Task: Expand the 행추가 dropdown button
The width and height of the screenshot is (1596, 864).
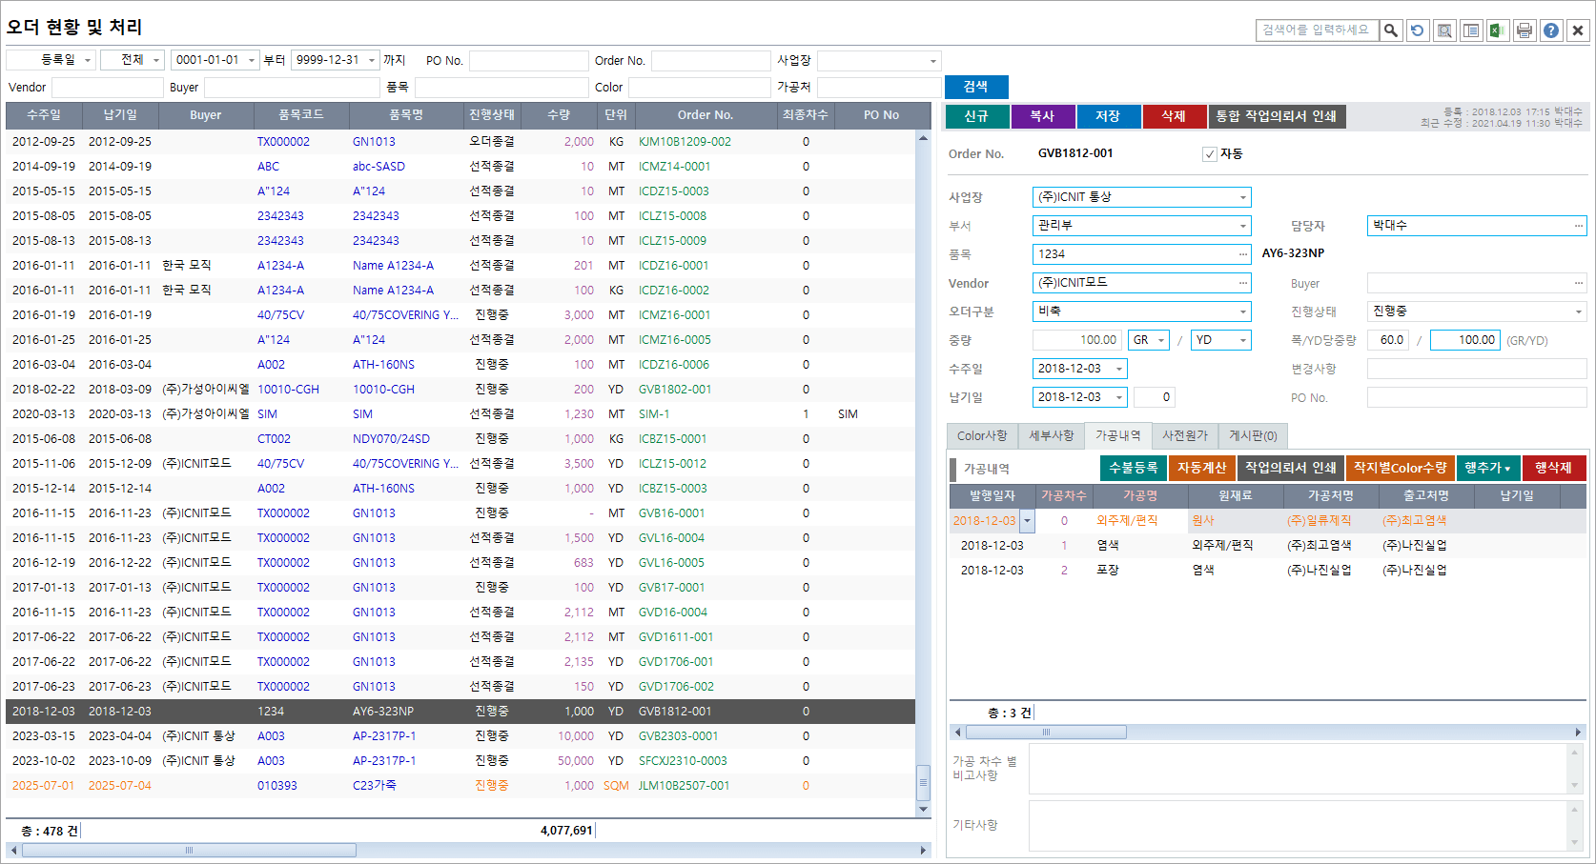Action: [x=1487, y=468]
